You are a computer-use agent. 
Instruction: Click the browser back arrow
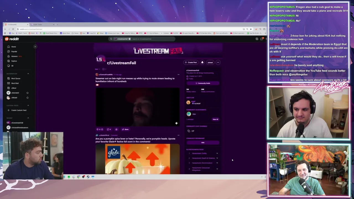[6, 29]
